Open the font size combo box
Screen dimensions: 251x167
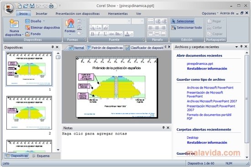coord(137,21)
